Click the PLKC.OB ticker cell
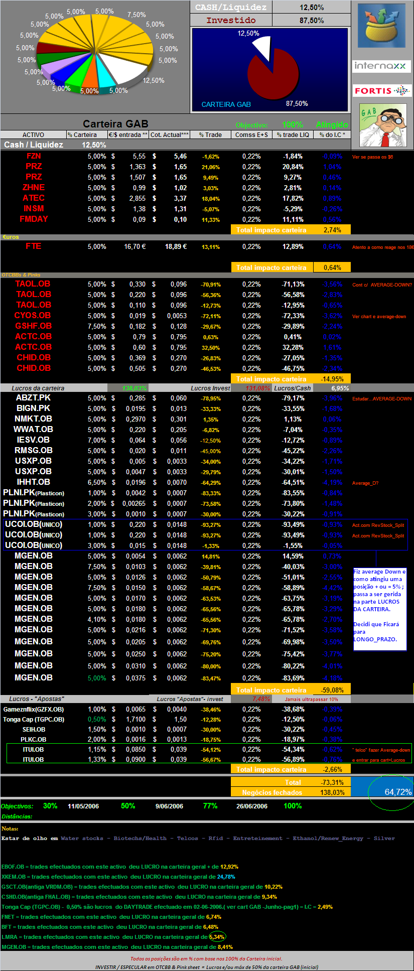414x971 pixels. pos(34,740)
